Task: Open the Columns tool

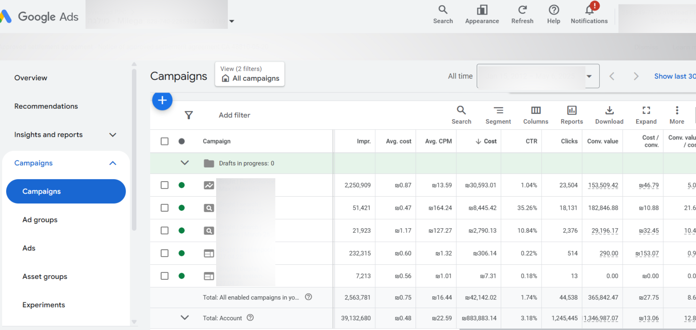Action: [x=536, y=115]
